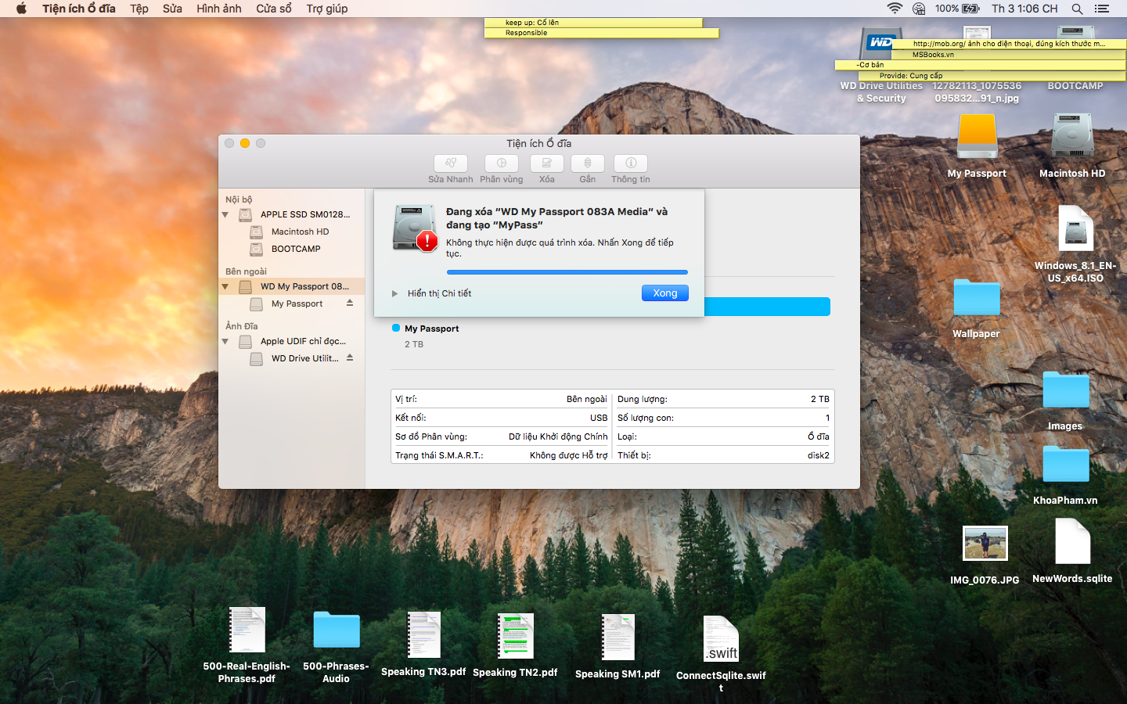
Task: Select IMG_0076.JPG thumbnail on desktop
Action: (x=985, y=543)
